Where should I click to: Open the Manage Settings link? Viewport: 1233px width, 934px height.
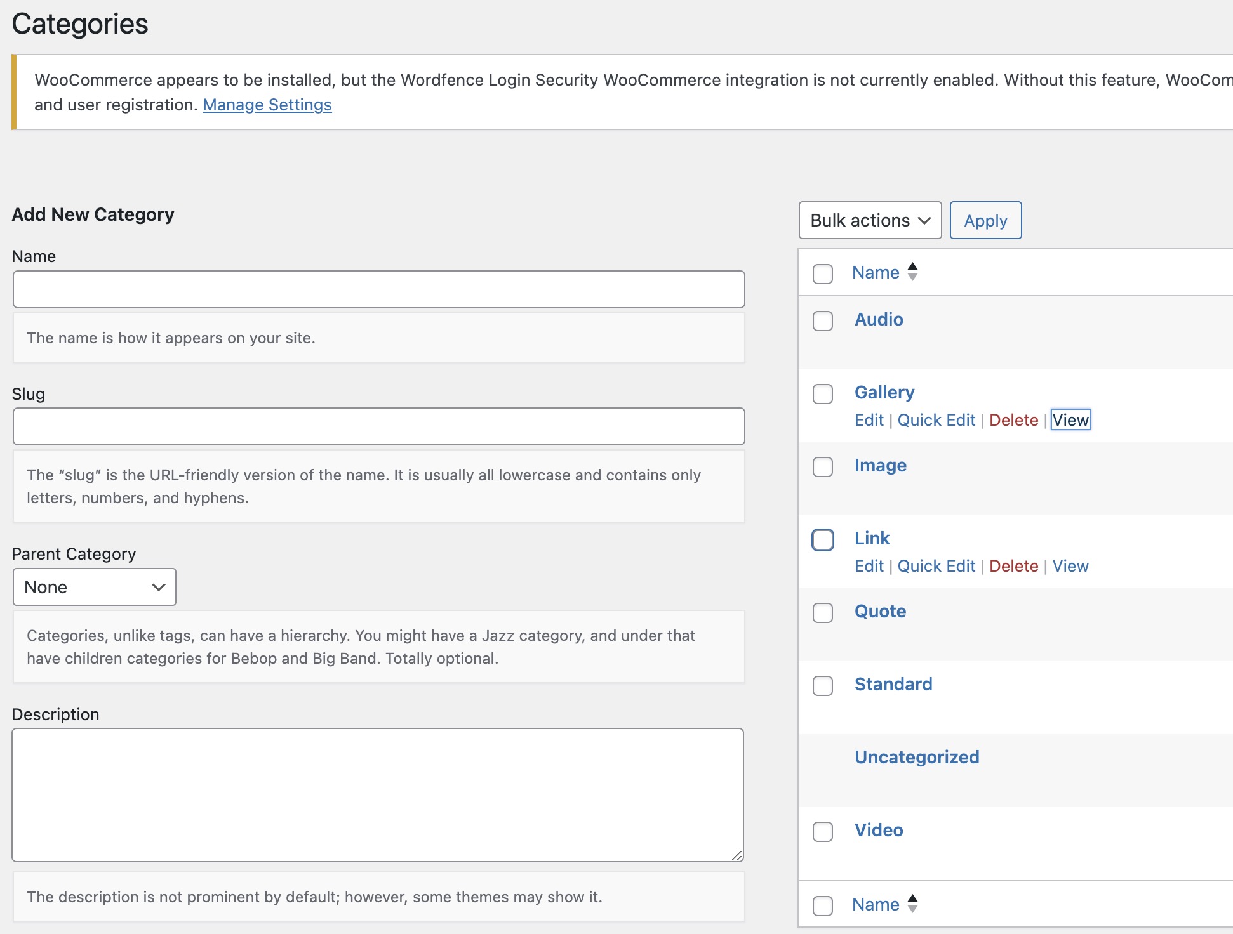pyautogui.click(x=267, y=105)
